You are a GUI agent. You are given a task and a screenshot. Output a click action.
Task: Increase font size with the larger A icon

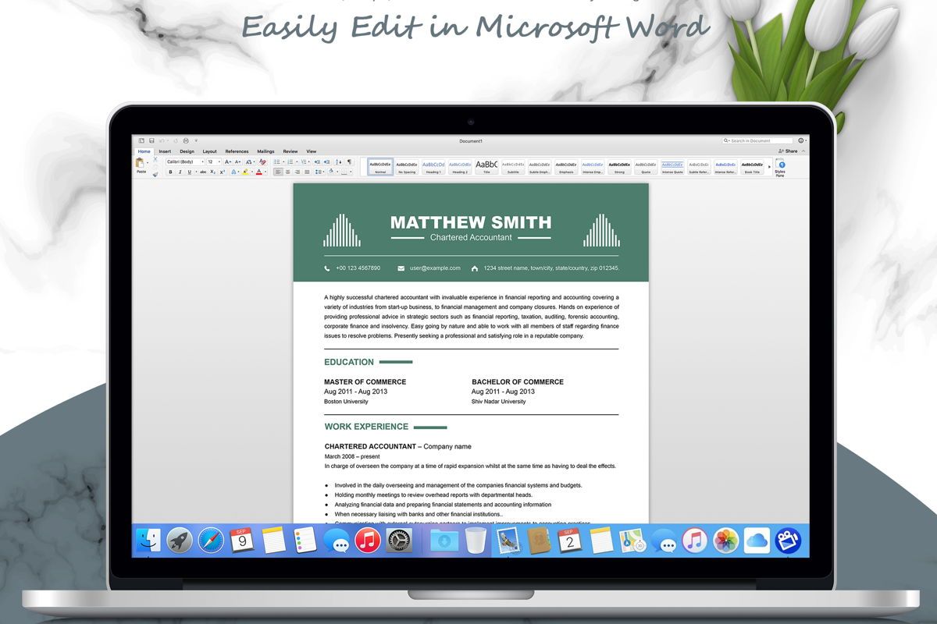[227, 161]
